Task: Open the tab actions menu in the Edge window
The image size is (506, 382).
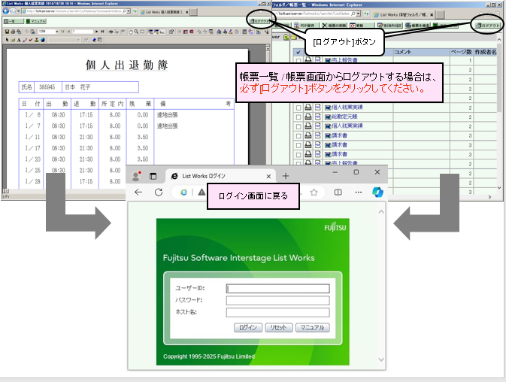Action: 153,176
